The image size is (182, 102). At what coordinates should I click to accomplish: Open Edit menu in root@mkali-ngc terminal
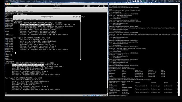[x=18, y=19]
